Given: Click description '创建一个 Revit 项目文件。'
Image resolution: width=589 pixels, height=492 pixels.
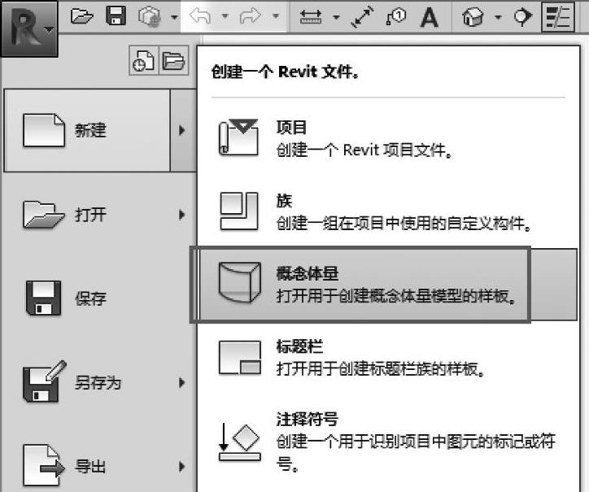Looking at the screenshot, I should [364, 150].
